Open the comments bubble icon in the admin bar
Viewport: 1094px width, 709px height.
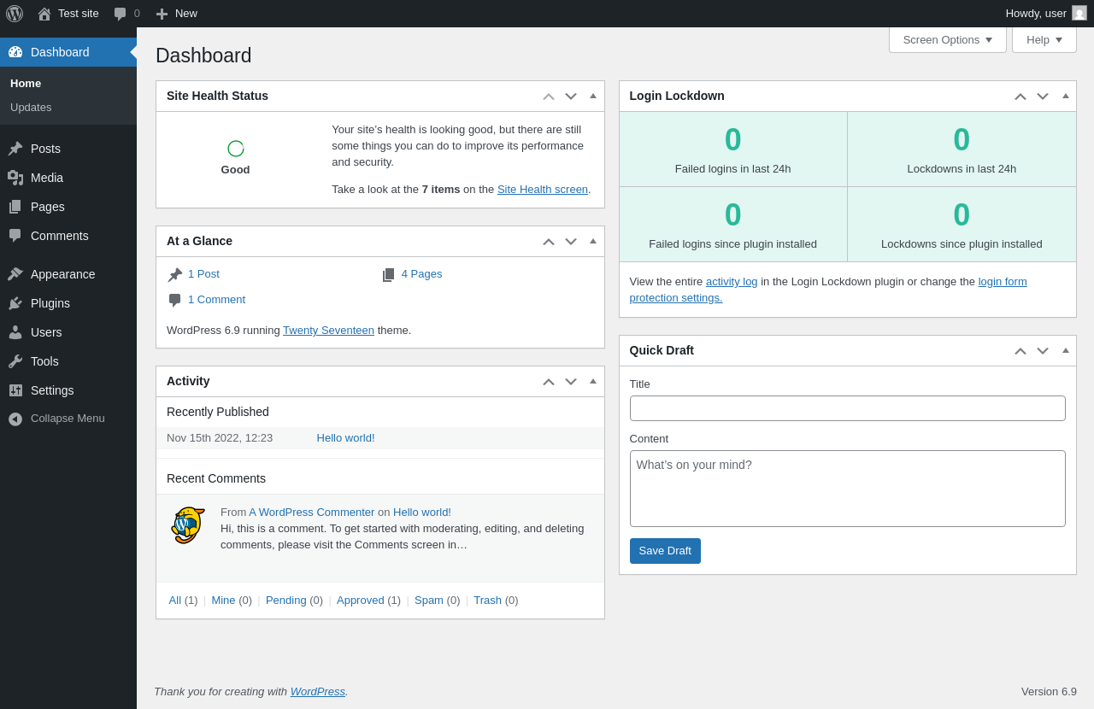click(121, 14)
